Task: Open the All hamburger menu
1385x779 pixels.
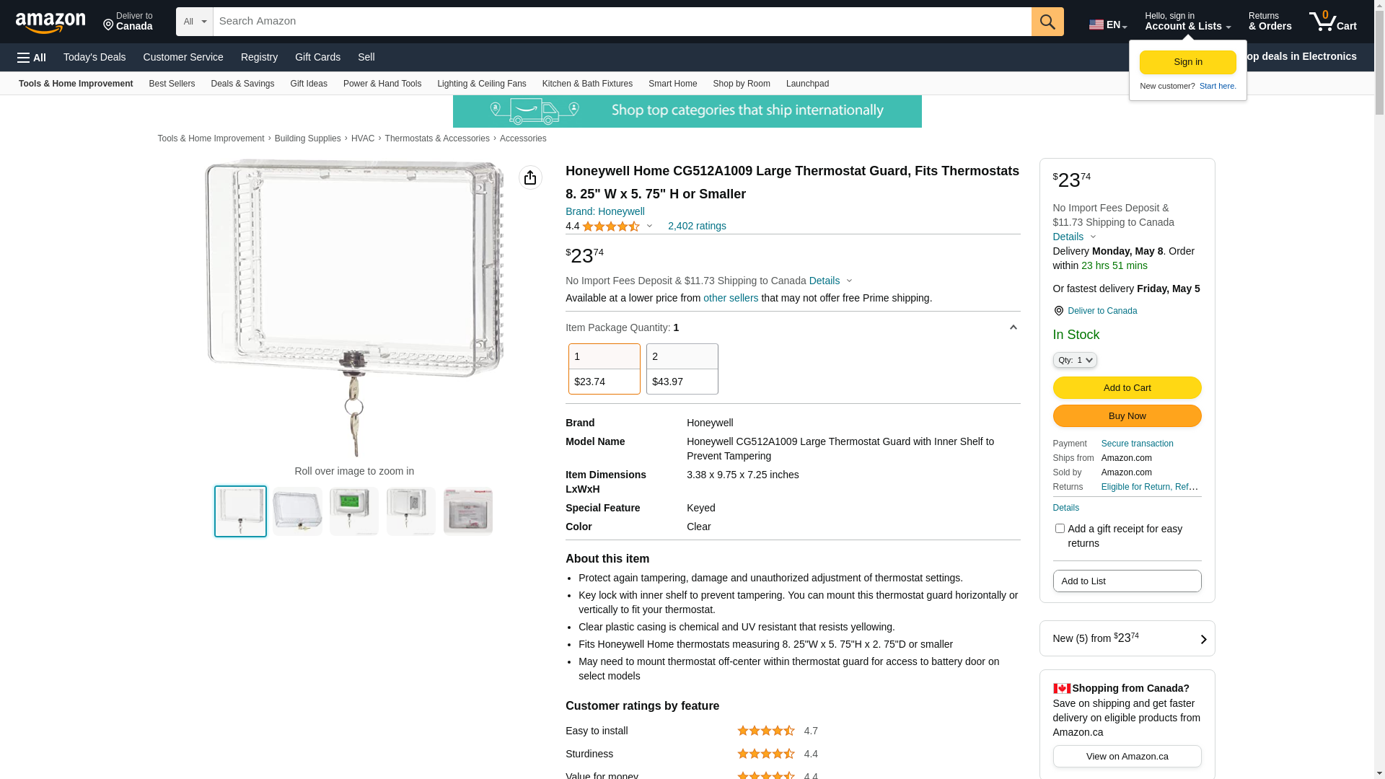Action: pos(32,57)
